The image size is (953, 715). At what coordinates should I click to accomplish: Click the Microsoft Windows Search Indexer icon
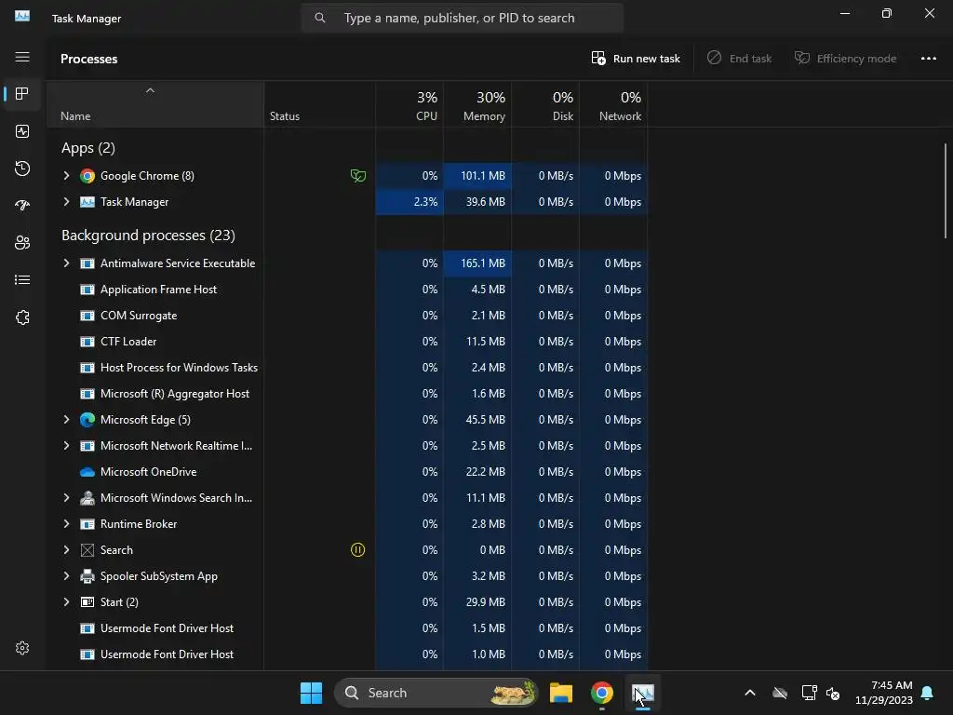pyautogui.click(x=87, y=498)
